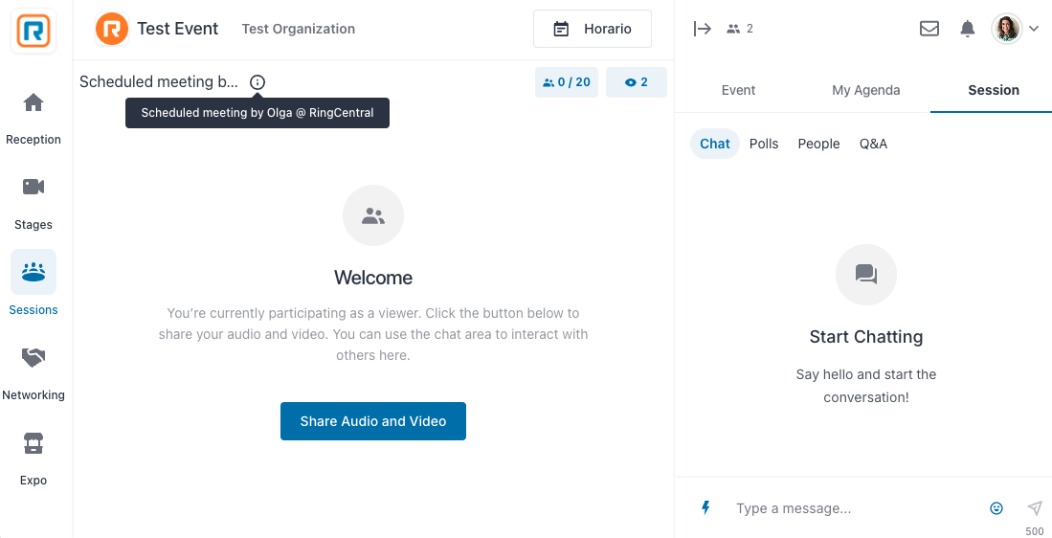Open the mail inbox icon
This screenshot has width=1052, height=538.
(929, 29)
